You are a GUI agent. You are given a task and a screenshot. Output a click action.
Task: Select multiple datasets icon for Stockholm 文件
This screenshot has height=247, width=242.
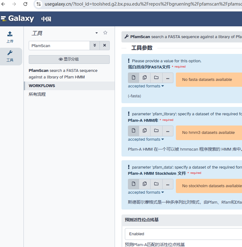tap(145, 184)
